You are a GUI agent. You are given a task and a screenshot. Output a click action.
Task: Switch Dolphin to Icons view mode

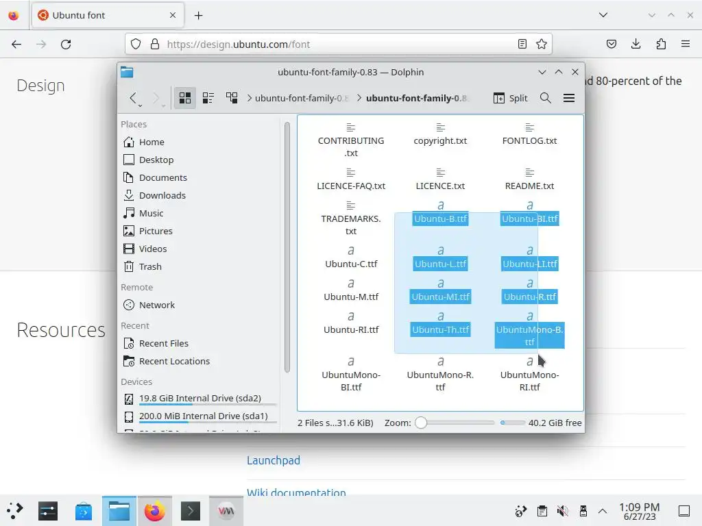pos(185,98)
